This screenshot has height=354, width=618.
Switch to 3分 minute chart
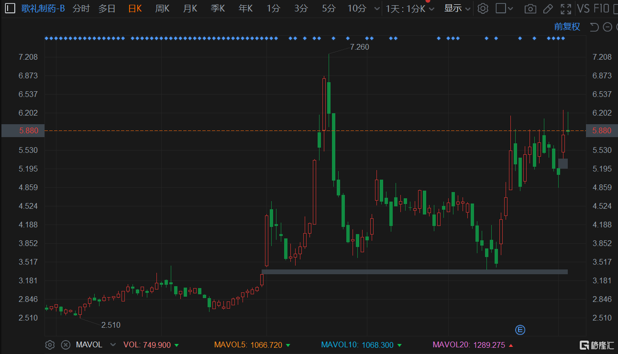(301, 9)
